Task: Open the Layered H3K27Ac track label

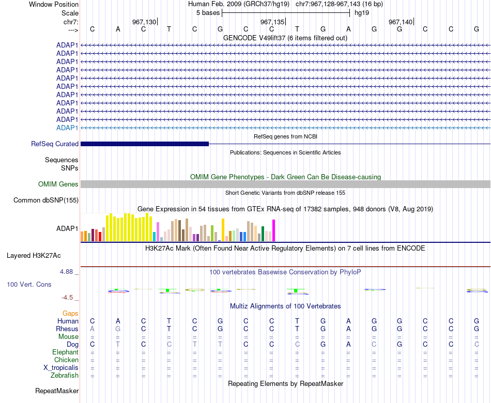Action: tap(34, 256)
